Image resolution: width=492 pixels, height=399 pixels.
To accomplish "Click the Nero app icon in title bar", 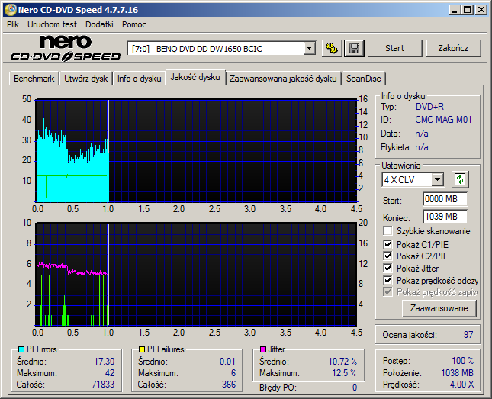I will tap(10, 10).
